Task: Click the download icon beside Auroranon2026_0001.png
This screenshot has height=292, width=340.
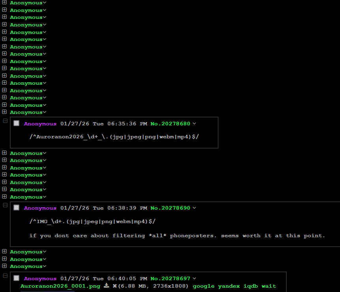Action: 106,286
